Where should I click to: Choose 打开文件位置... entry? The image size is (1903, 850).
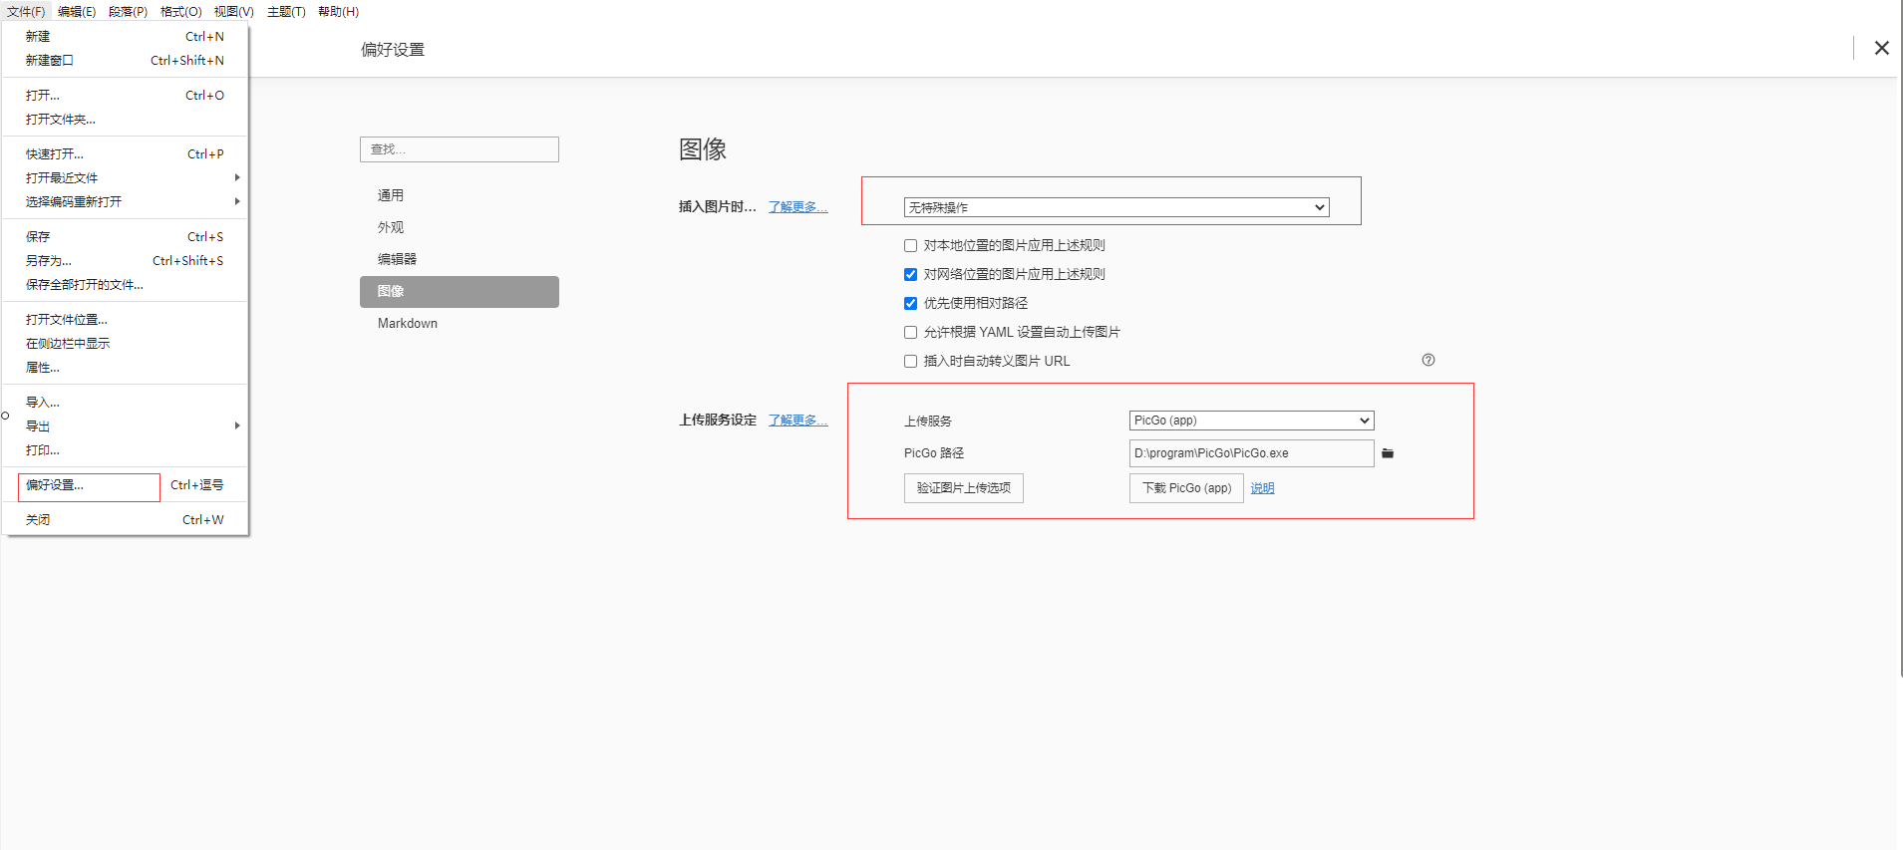(x=126, y=319)
